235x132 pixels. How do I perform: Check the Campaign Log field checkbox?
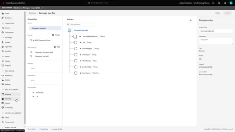pyautogui.click(x=31, y=56)
